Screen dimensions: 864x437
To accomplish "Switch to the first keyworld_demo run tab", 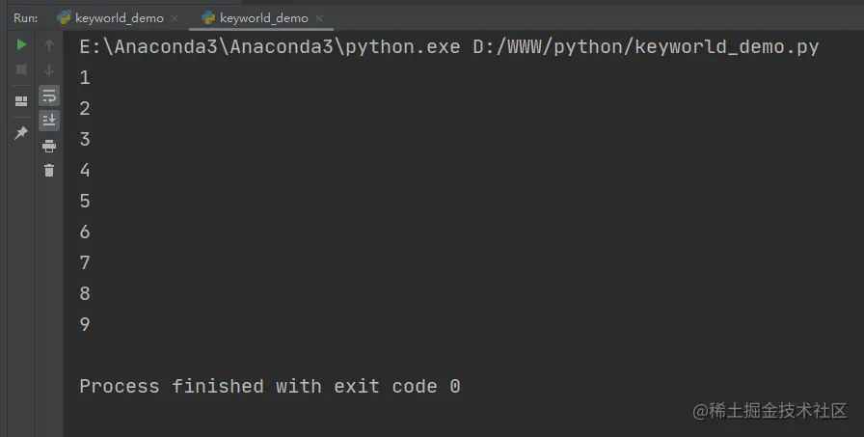I will pyautogui.click(x=120, y=18).
